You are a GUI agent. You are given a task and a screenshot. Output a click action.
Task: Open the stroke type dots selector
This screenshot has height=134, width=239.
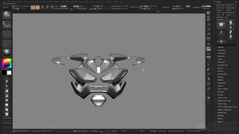tap(7, 25)
